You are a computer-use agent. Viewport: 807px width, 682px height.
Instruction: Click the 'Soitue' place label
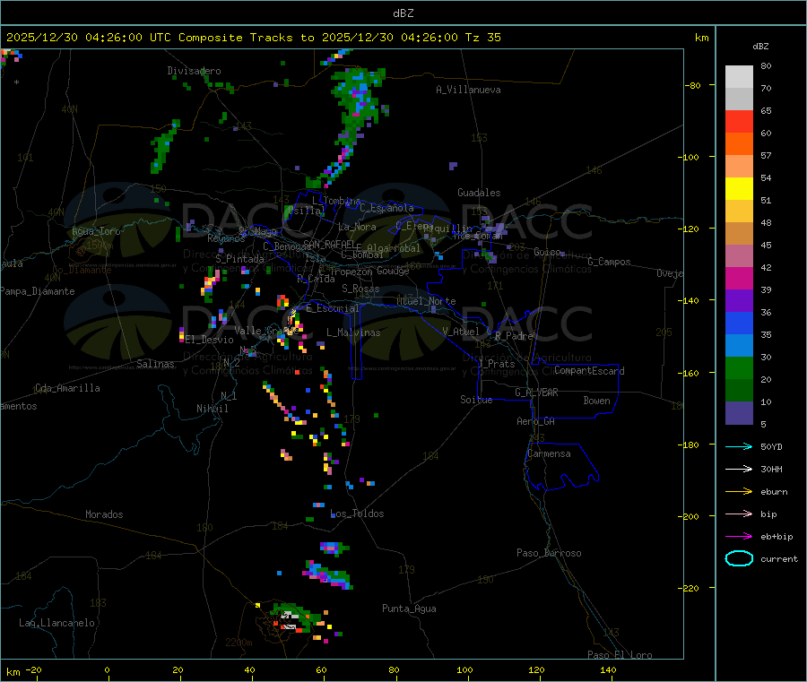[x=476, y=400]
